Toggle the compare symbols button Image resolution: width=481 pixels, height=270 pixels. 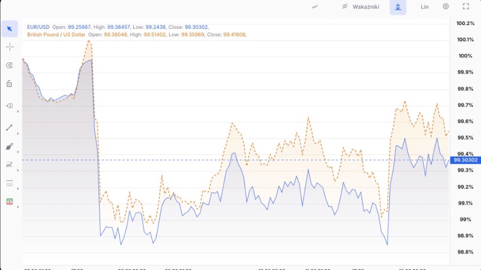(x=398, y=7)
